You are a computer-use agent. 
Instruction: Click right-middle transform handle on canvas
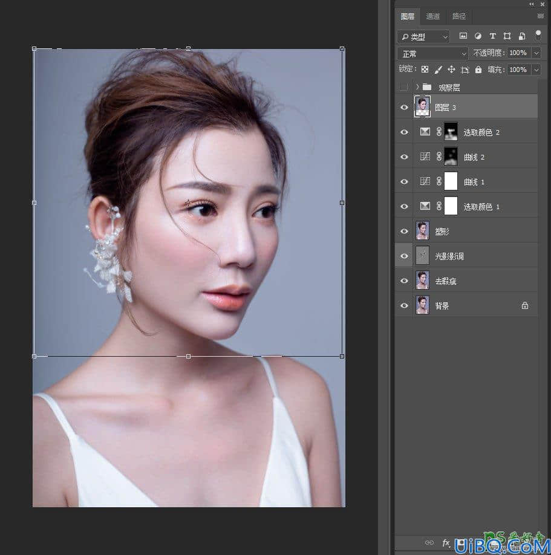342,203
